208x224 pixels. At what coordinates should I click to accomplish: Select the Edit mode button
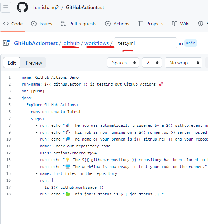pyautogui.click(x=12, y=63)
